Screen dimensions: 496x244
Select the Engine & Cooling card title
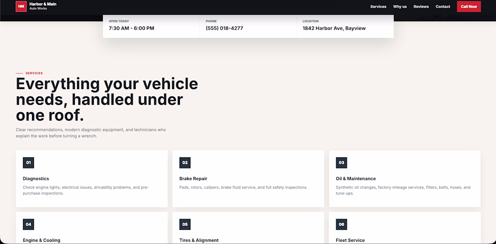pos(41,240)
